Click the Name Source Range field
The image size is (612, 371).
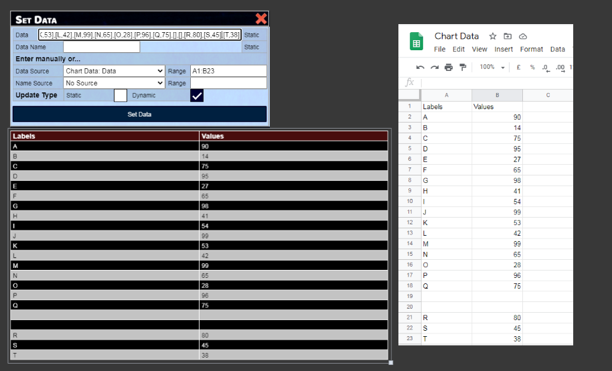tap(228, 83)
